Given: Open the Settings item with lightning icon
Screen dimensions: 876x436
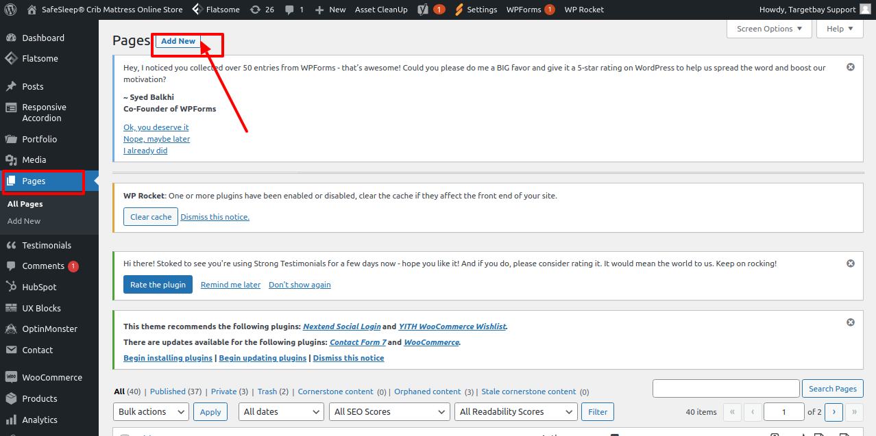Looking at the screenshot, I should [x=476, y=10].
